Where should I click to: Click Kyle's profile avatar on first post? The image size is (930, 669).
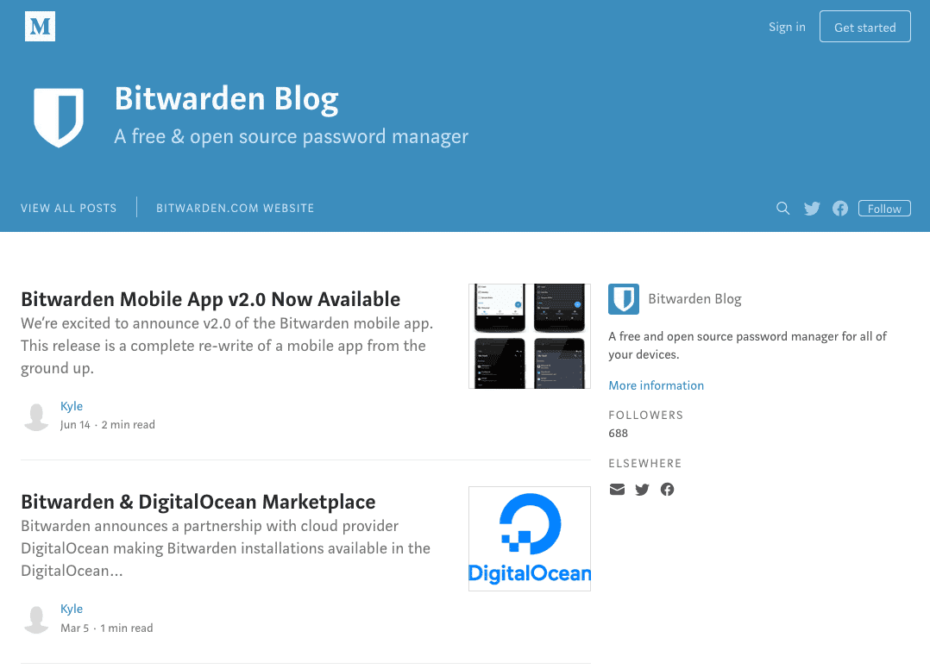pos(36,416)
